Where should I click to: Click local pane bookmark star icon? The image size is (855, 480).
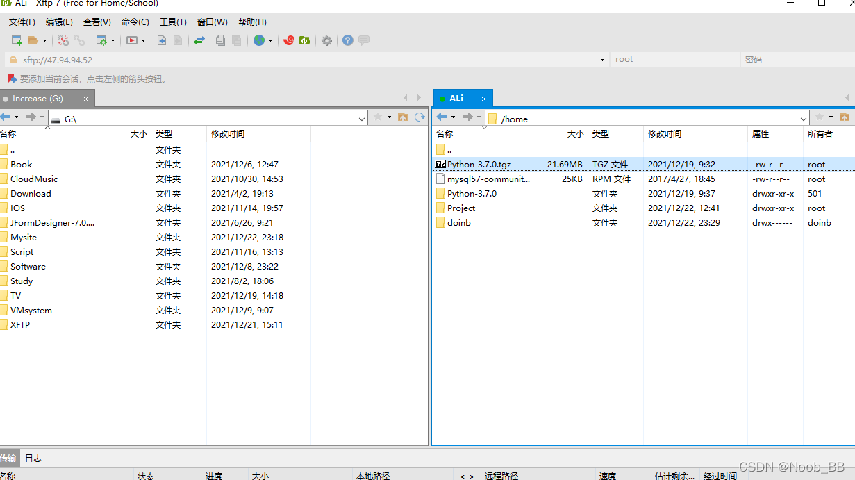378,117
